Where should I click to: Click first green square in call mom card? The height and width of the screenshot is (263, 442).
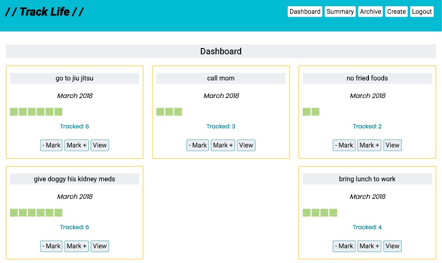[160, 112]
